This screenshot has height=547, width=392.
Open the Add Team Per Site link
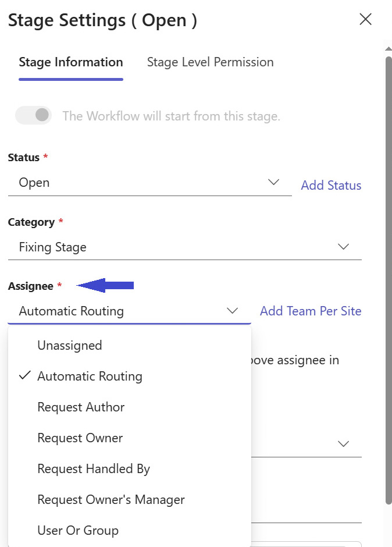(x=311, y=311)
